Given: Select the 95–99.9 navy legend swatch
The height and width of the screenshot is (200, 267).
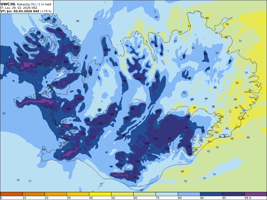Looking at the screenshot, I should pyautogui.click(x=233, y=194).
